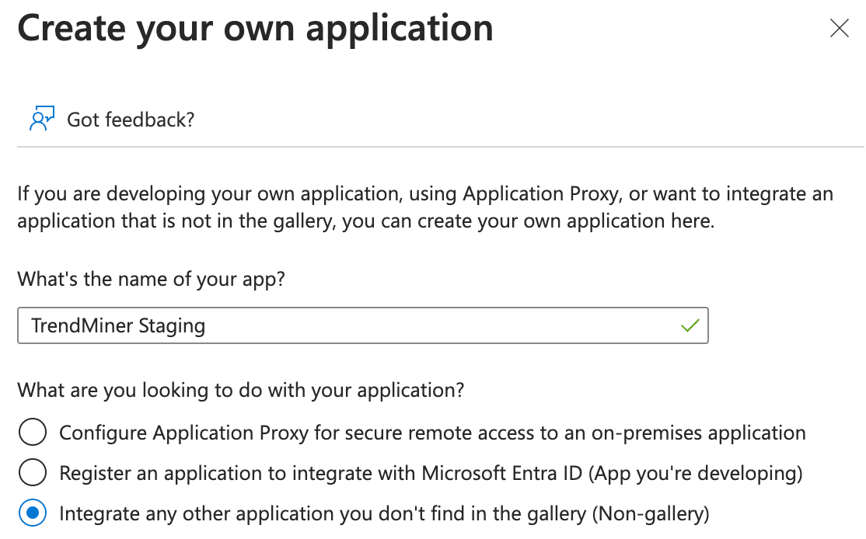Click the What's the name of your app label
This screenshot has width=866, height=539.
coord(151,279)
